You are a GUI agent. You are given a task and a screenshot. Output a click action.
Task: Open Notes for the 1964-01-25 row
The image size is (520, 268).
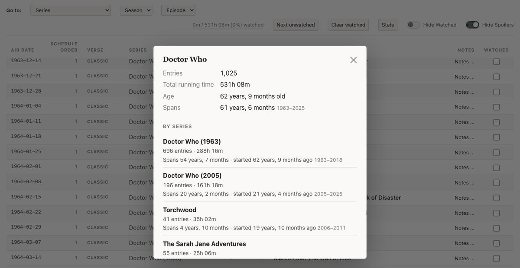click(465, 152)
